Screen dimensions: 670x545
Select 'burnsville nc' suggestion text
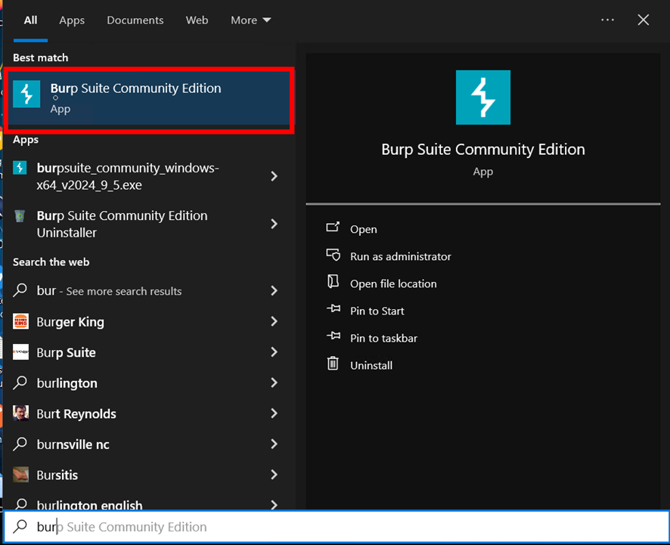coord(73,444)
